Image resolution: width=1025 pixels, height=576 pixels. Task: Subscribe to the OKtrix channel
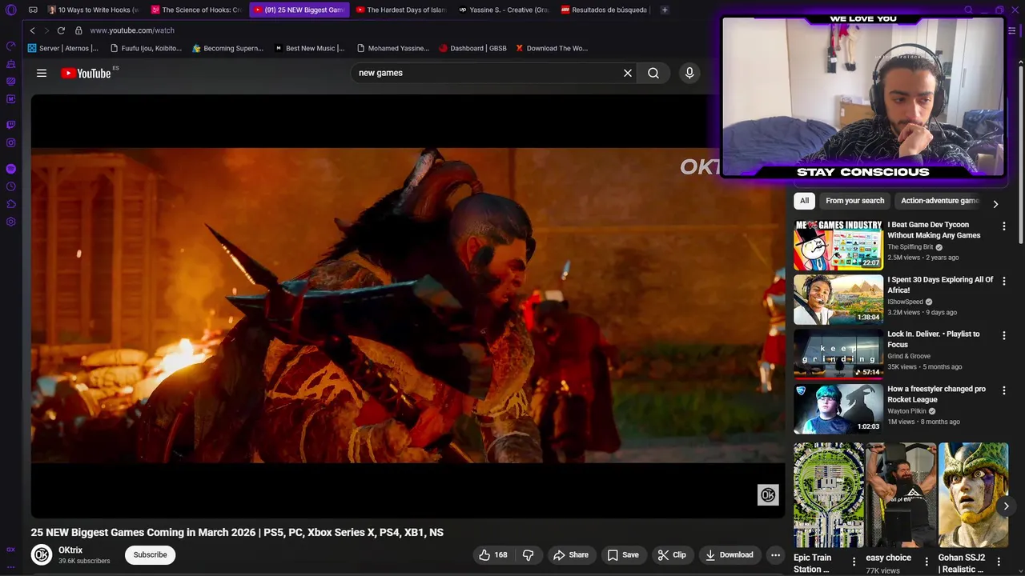[x=151, y=554]
